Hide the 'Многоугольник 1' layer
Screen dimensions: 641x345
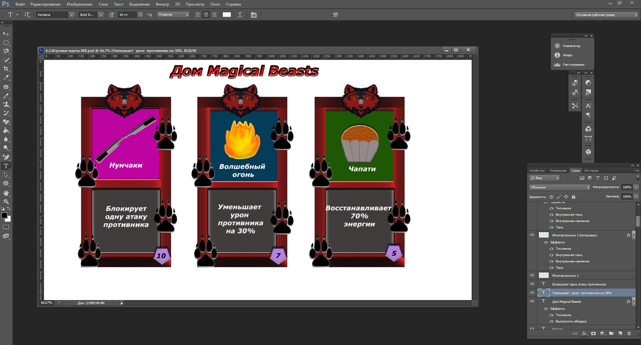pyautogui.click(x=532, y=275)
